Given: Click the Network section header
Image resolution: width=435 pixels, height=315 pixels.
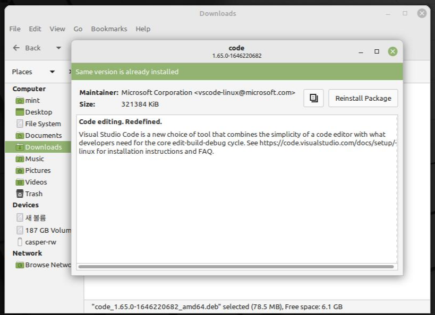Looking at the screenshot, I should pos(27,253).
